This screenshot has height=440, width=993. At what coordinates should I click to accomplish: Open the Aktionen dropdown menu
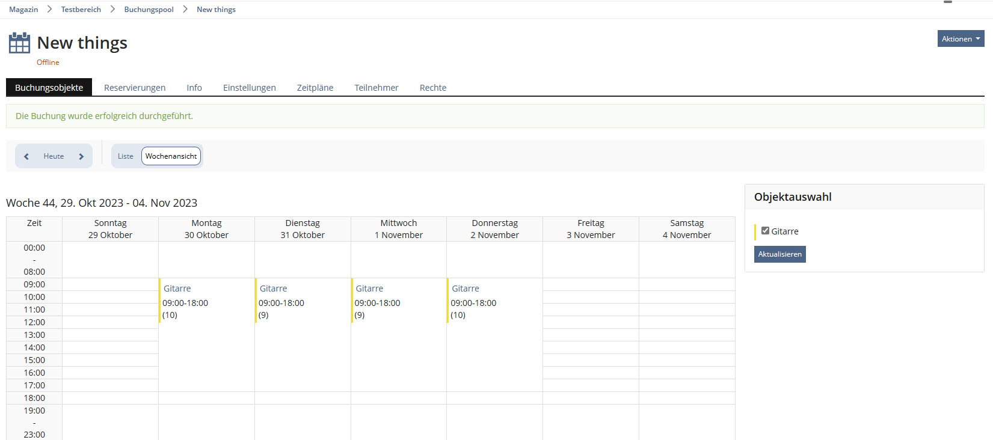click(x=961, y=38)
